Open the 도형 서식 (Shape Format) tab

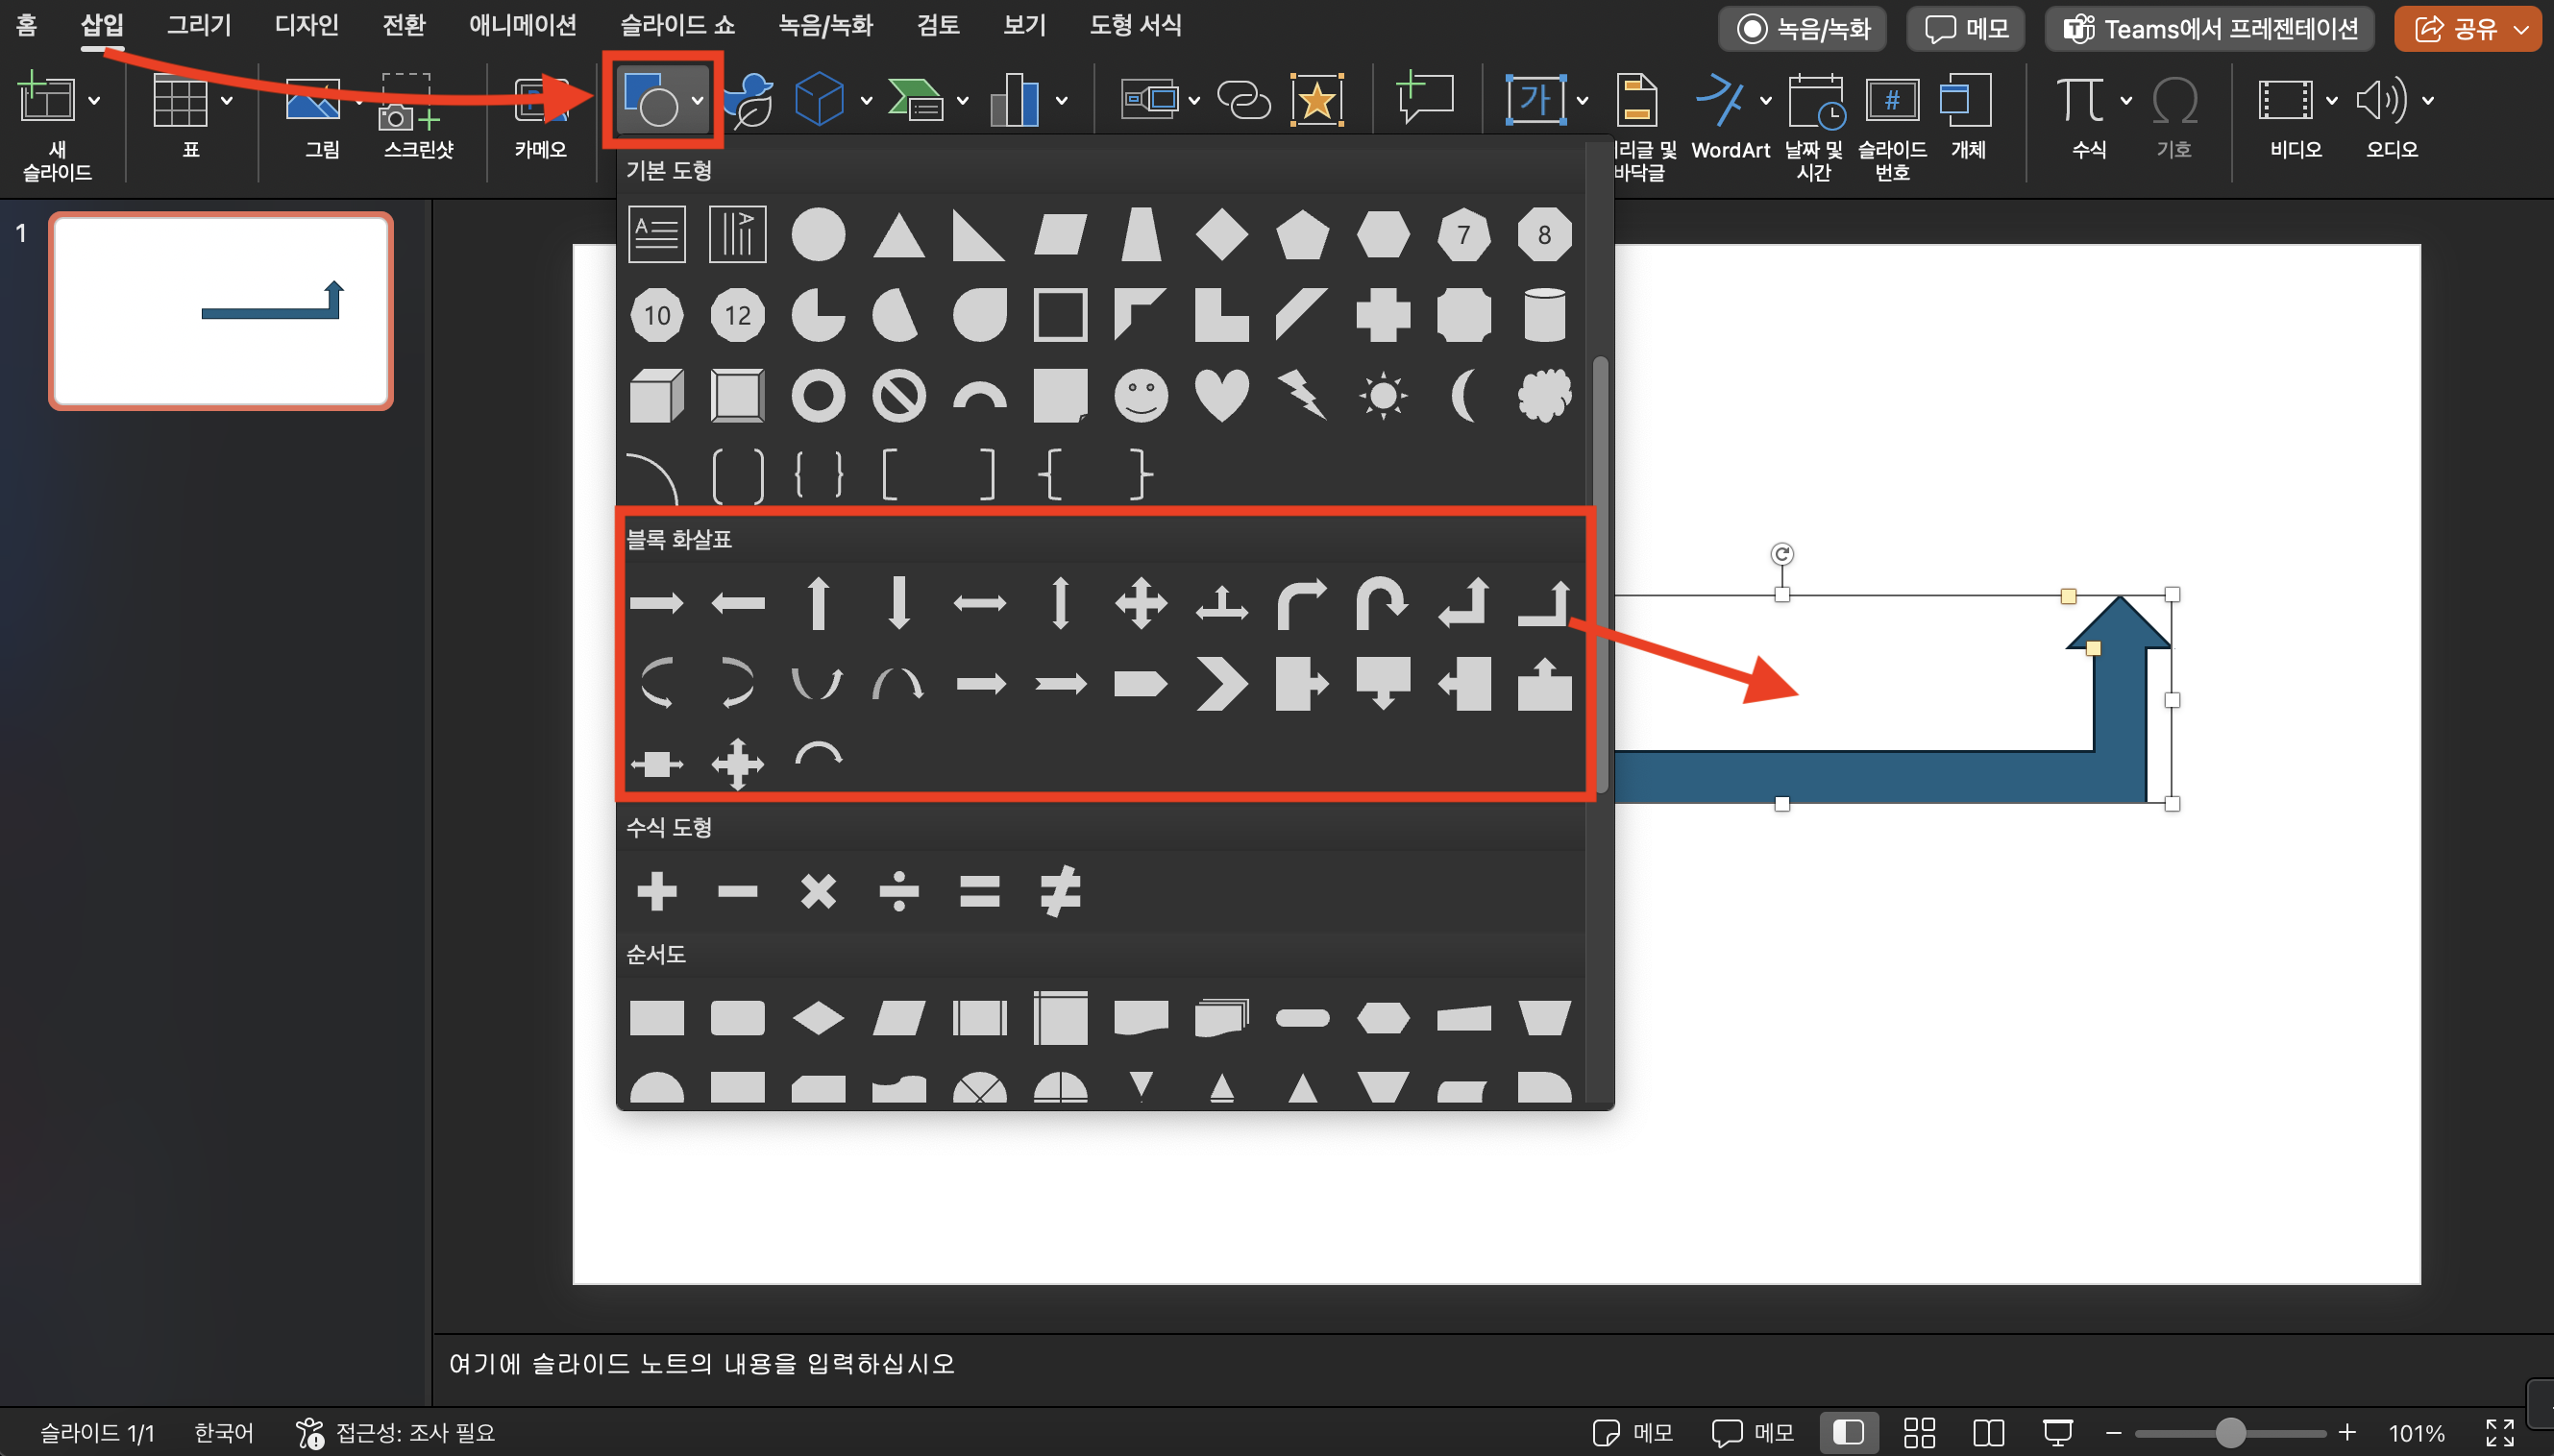coord(1135,25)
